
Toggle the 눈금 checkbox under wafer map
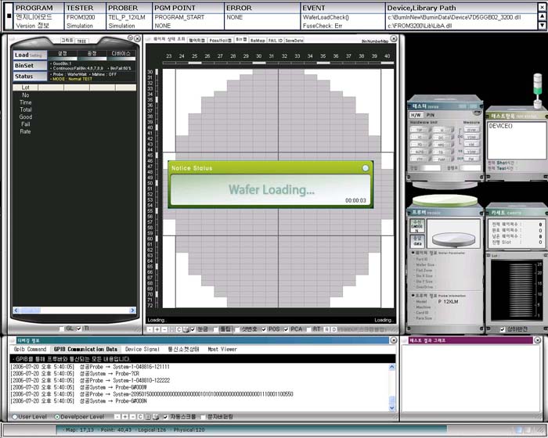tap(193, 329)
